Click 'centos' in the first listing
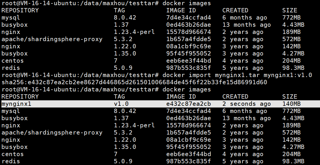The width and height of the screenshot is (320, 165). [12, 61]
